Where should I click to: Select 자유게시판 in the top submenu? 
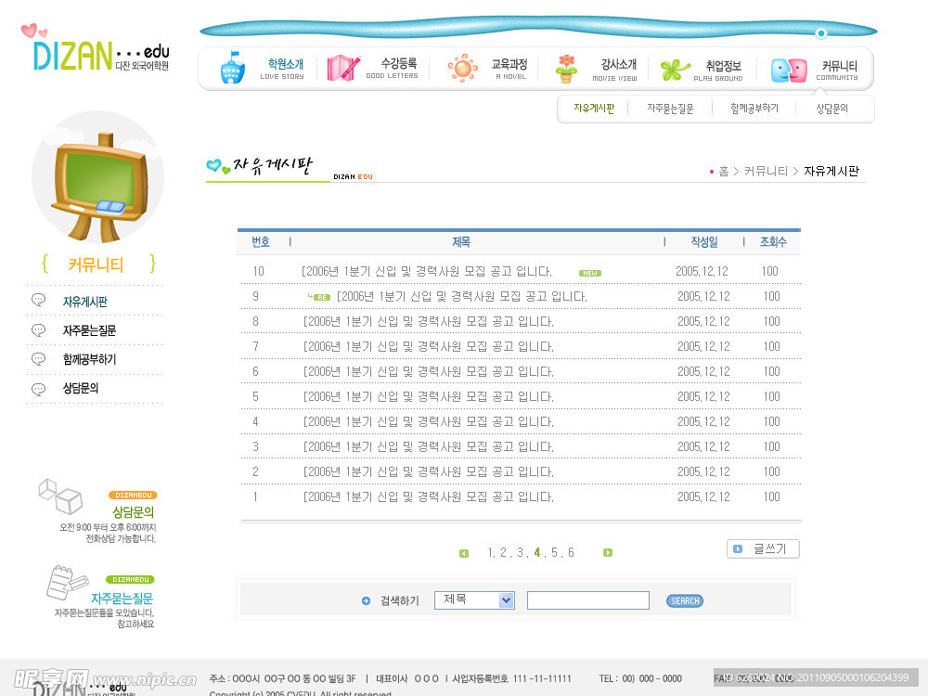(594, 109)
